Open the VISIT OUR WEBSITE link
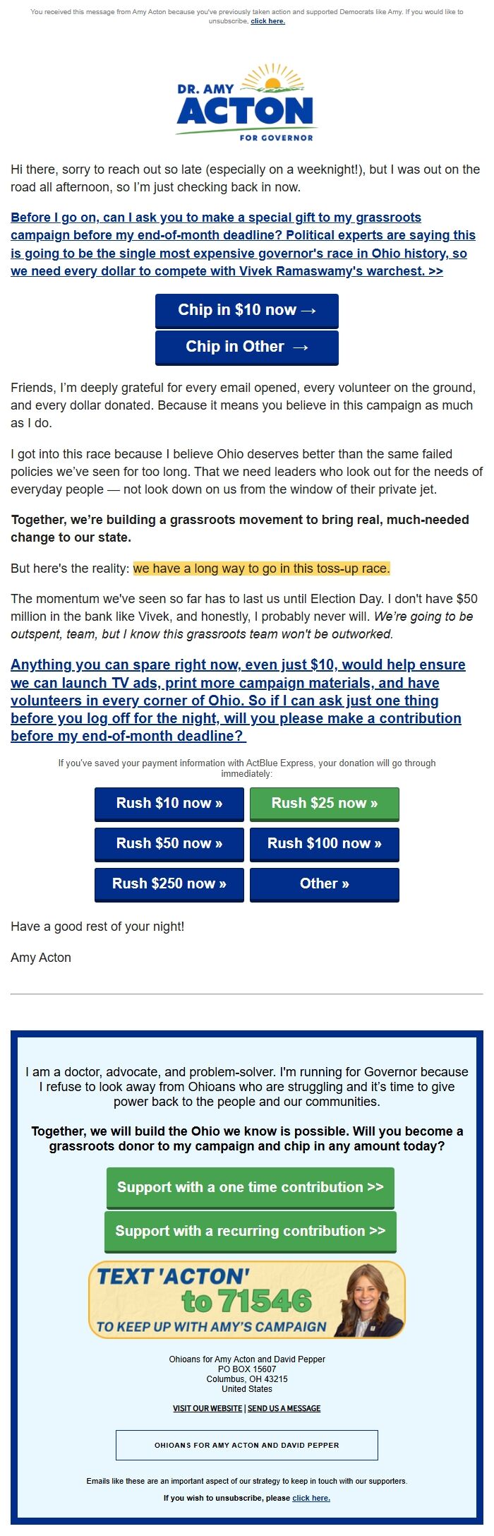The height and width of the screenshot is (1536, 494). click(x=207, y=1407)
